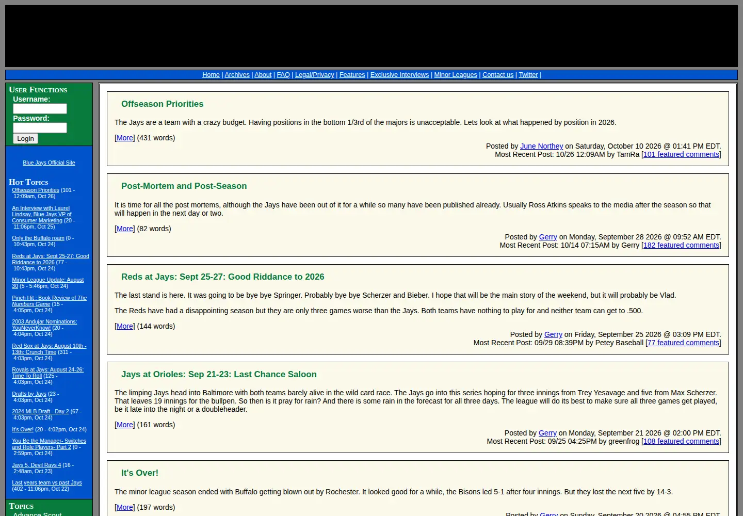The image size is (743, 516).
Task: Open Last years team vs past Jays
Action: pos(47,482)
